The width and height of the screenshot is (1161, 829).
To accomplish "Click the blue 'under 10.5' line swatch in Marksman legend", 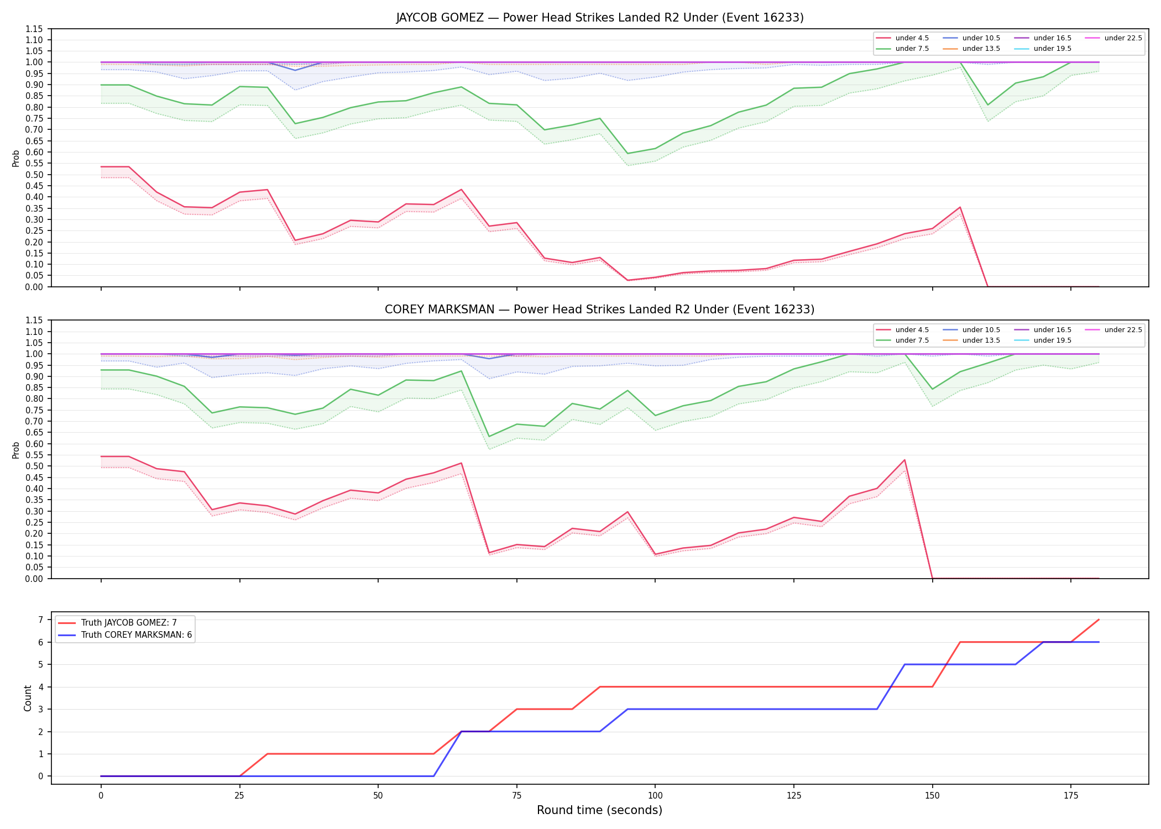I will click(x=950, y=330).
